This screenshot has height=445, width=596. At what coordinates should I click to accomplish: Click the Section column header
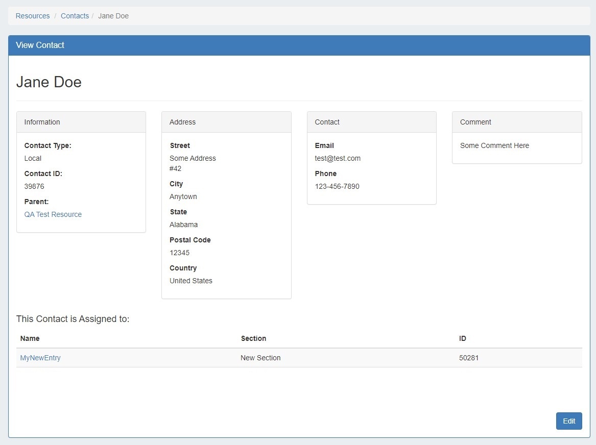253,338
